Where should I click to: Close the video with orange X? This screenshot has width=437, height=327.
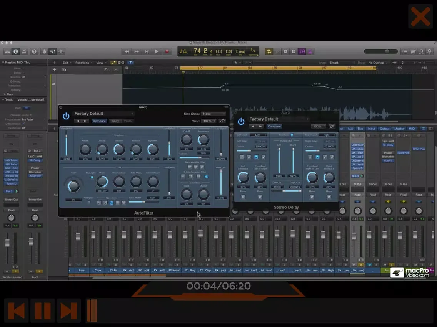coord(420,17)
